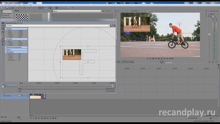Viewport: 220px width, 124px height.
Task: Jump to first keyframe in Pan/Crop
Action: pos(23,91)
